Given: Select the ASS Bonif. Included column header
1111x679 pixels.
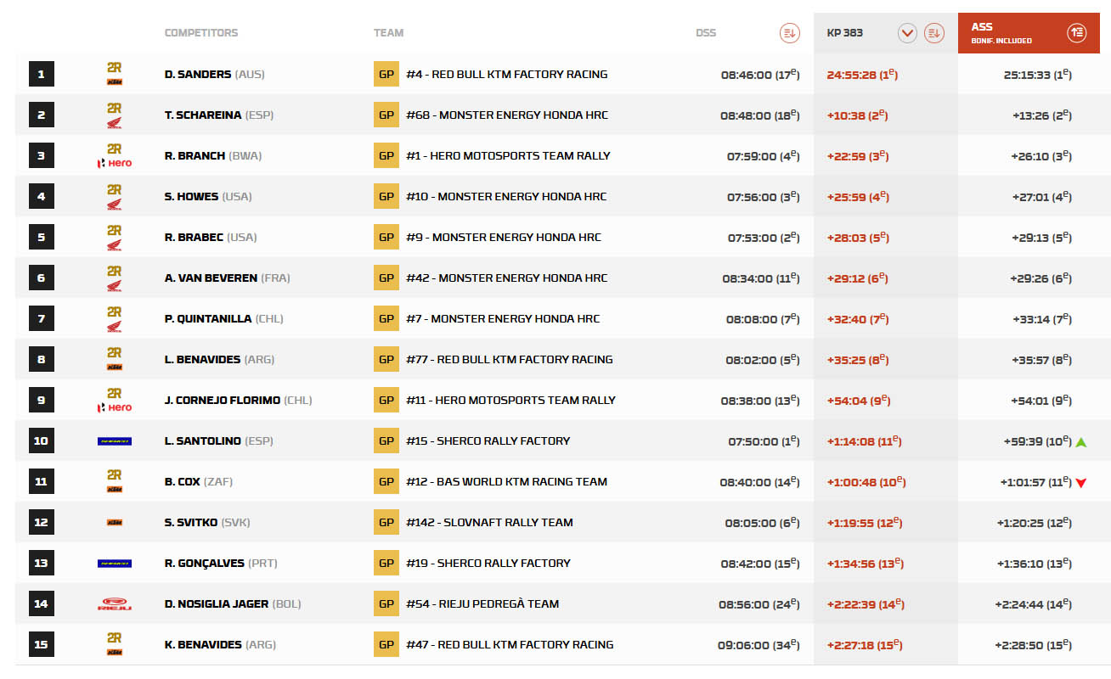Looking at the screenshot, I should coord(1002,33).
